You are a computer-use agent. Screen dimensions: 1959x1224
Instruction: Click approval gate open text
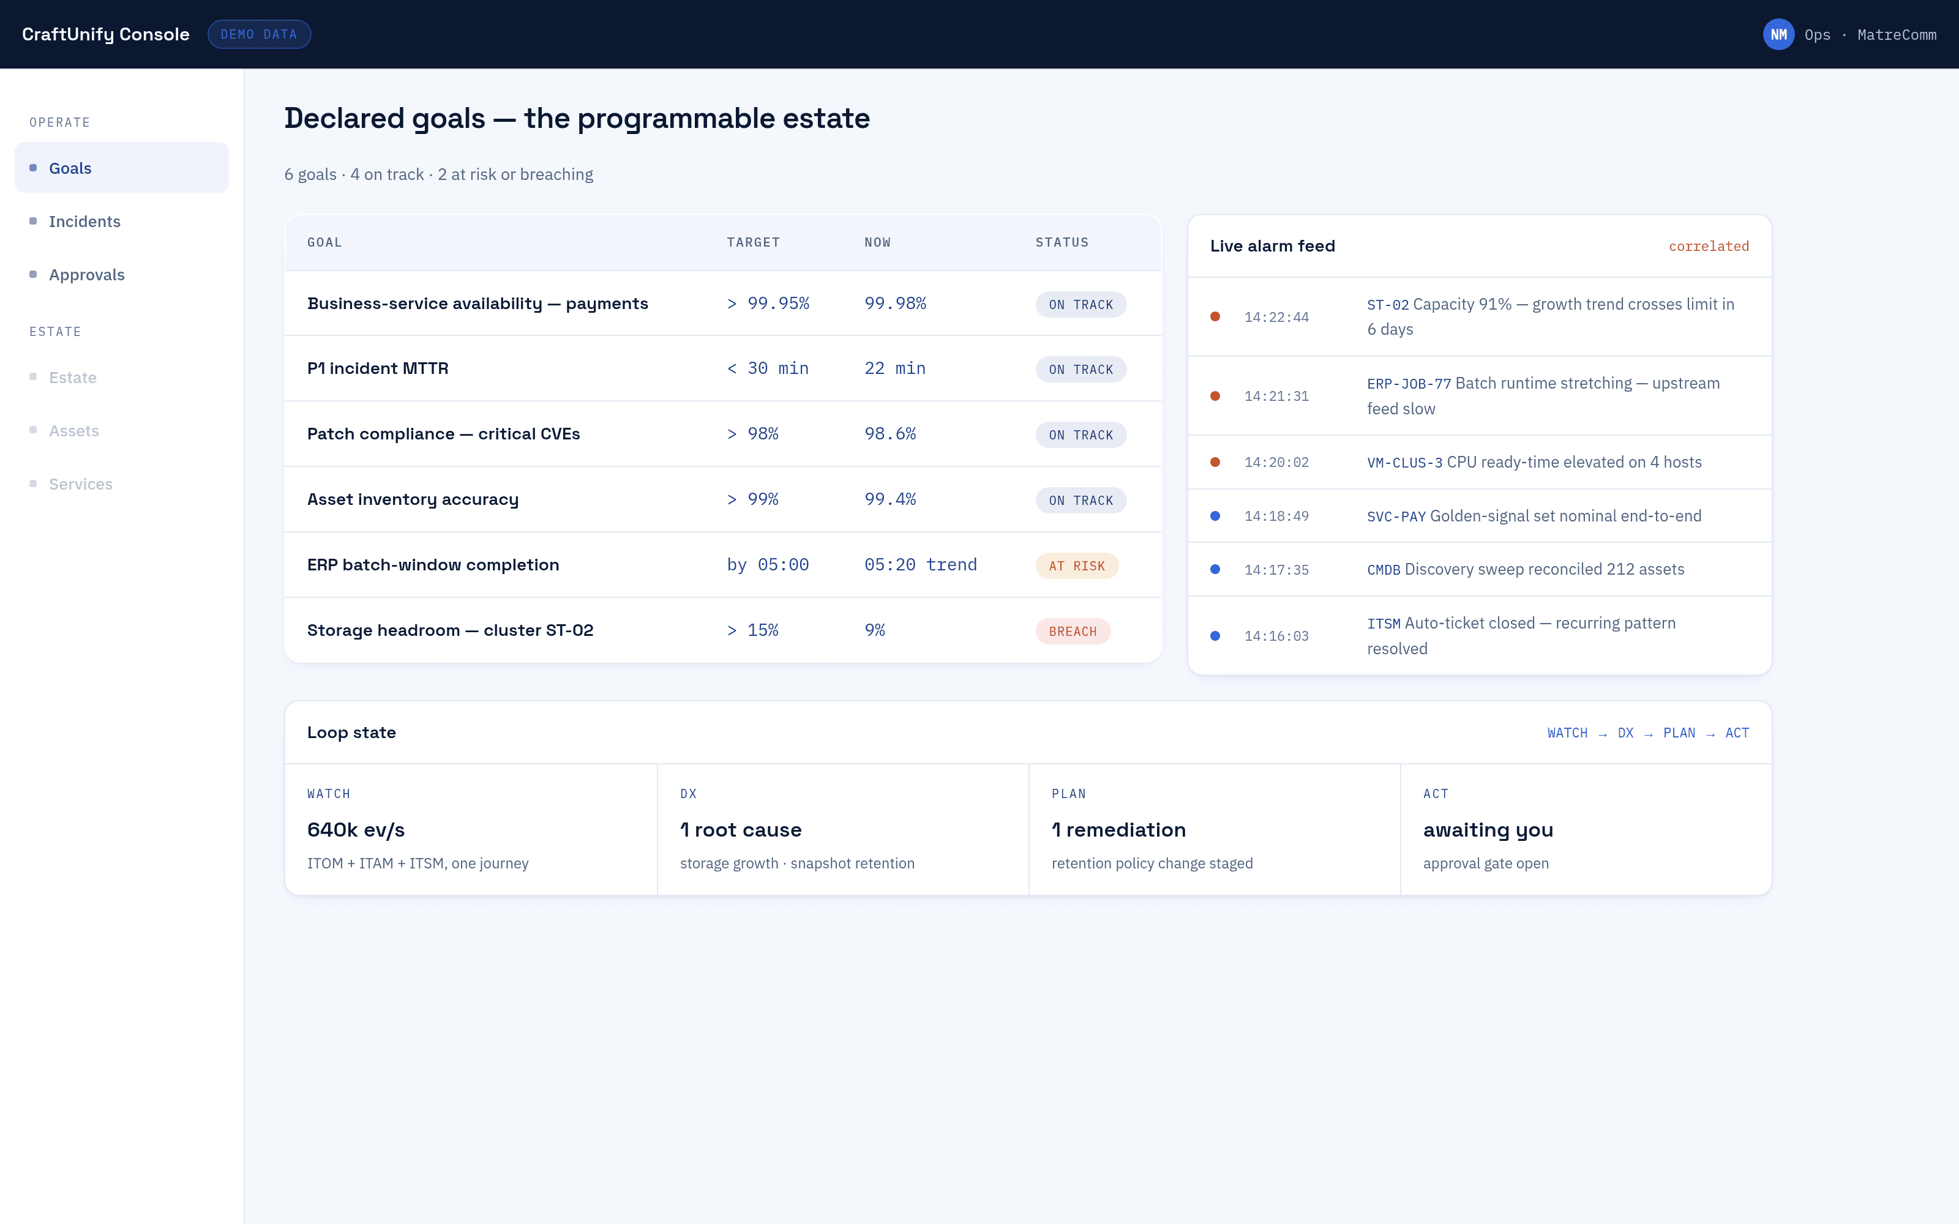pyautogui.click(x=1486, y=864)
